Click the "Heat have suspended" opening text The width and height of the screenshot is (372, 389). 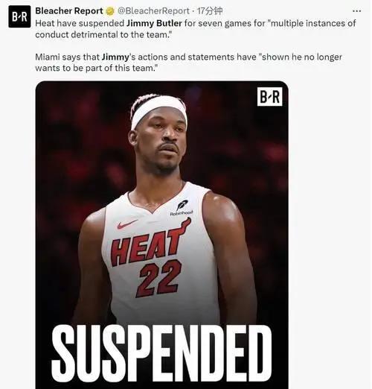click(x=80, y=23)
